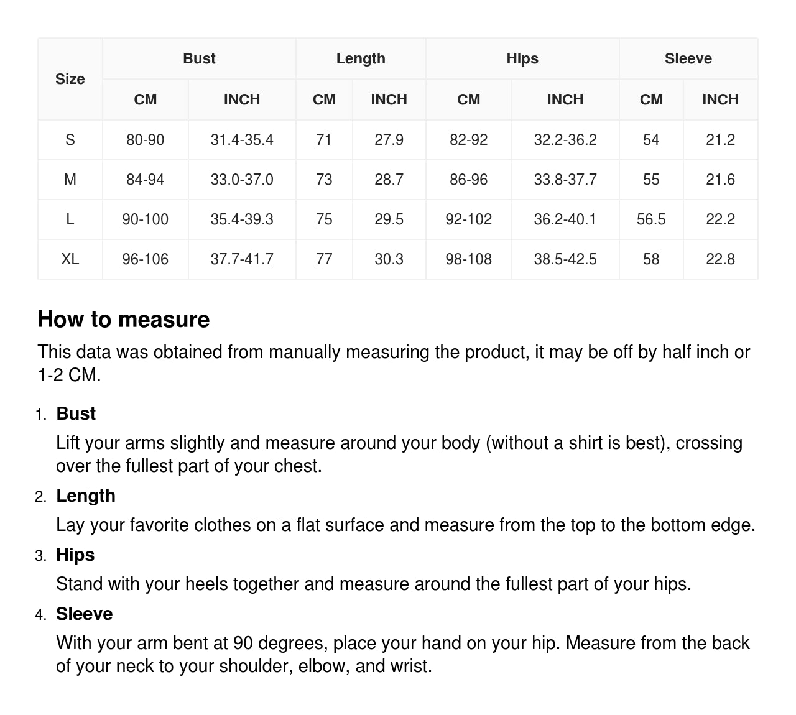Image resolution: width=796 pixels, height=715 pixels.
Task: Click the Bust instruction title in list
Action: (x=76, y=413)
